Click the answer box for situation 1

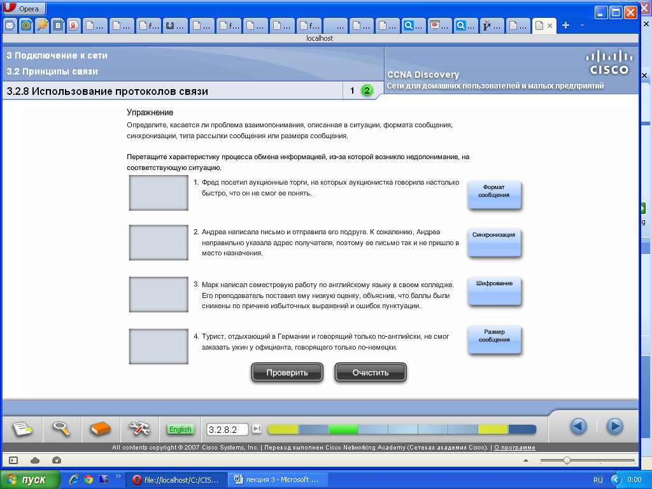[159, 193]
